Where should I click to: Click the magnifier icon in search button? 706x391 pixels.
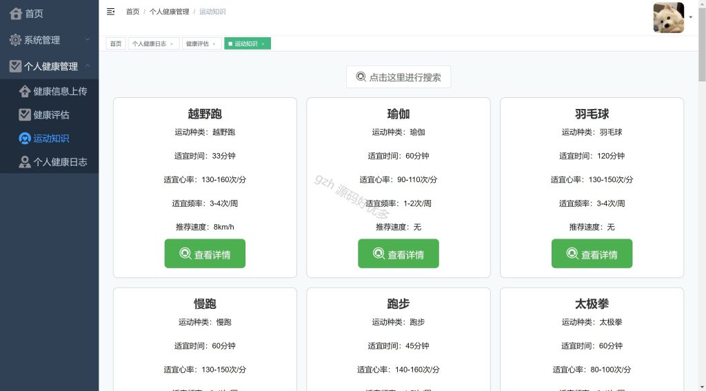click(361, 77)
